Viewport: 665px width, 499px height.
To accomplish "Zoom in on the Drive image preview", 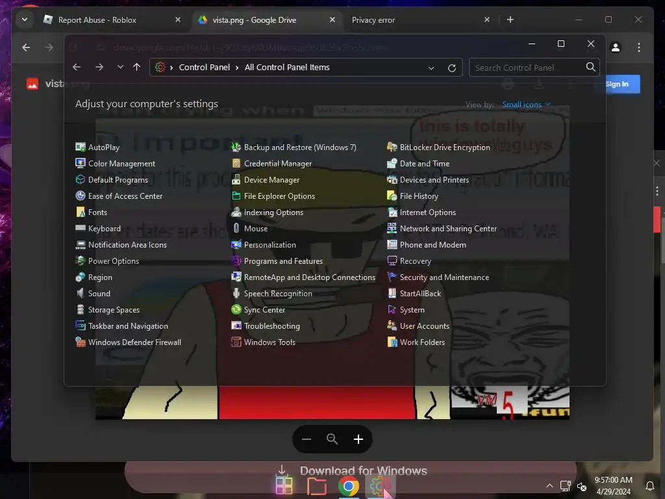I will pyautogui.click(x=358, y=439).
